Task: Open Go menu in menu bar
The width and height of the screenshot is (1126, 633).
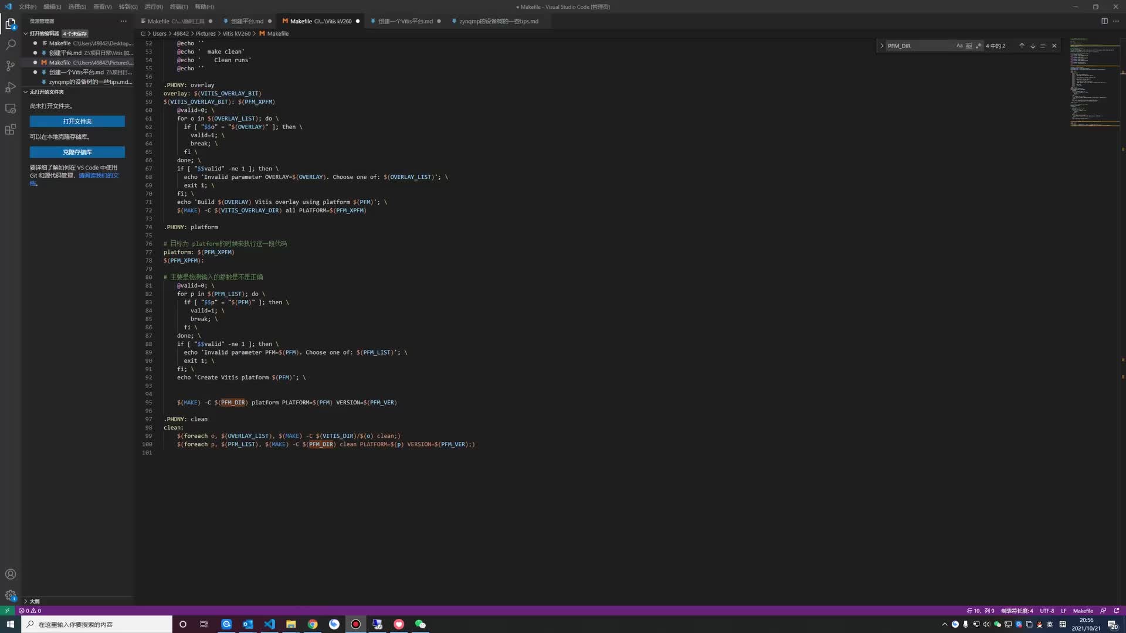Action: pyautogui.click(x=128, y=6)
